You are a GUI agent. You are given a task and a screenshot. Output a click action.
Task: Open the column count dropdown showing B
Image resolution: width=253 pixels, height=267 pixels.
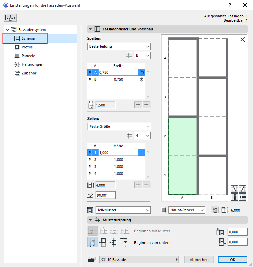click(x=142, y=55)
